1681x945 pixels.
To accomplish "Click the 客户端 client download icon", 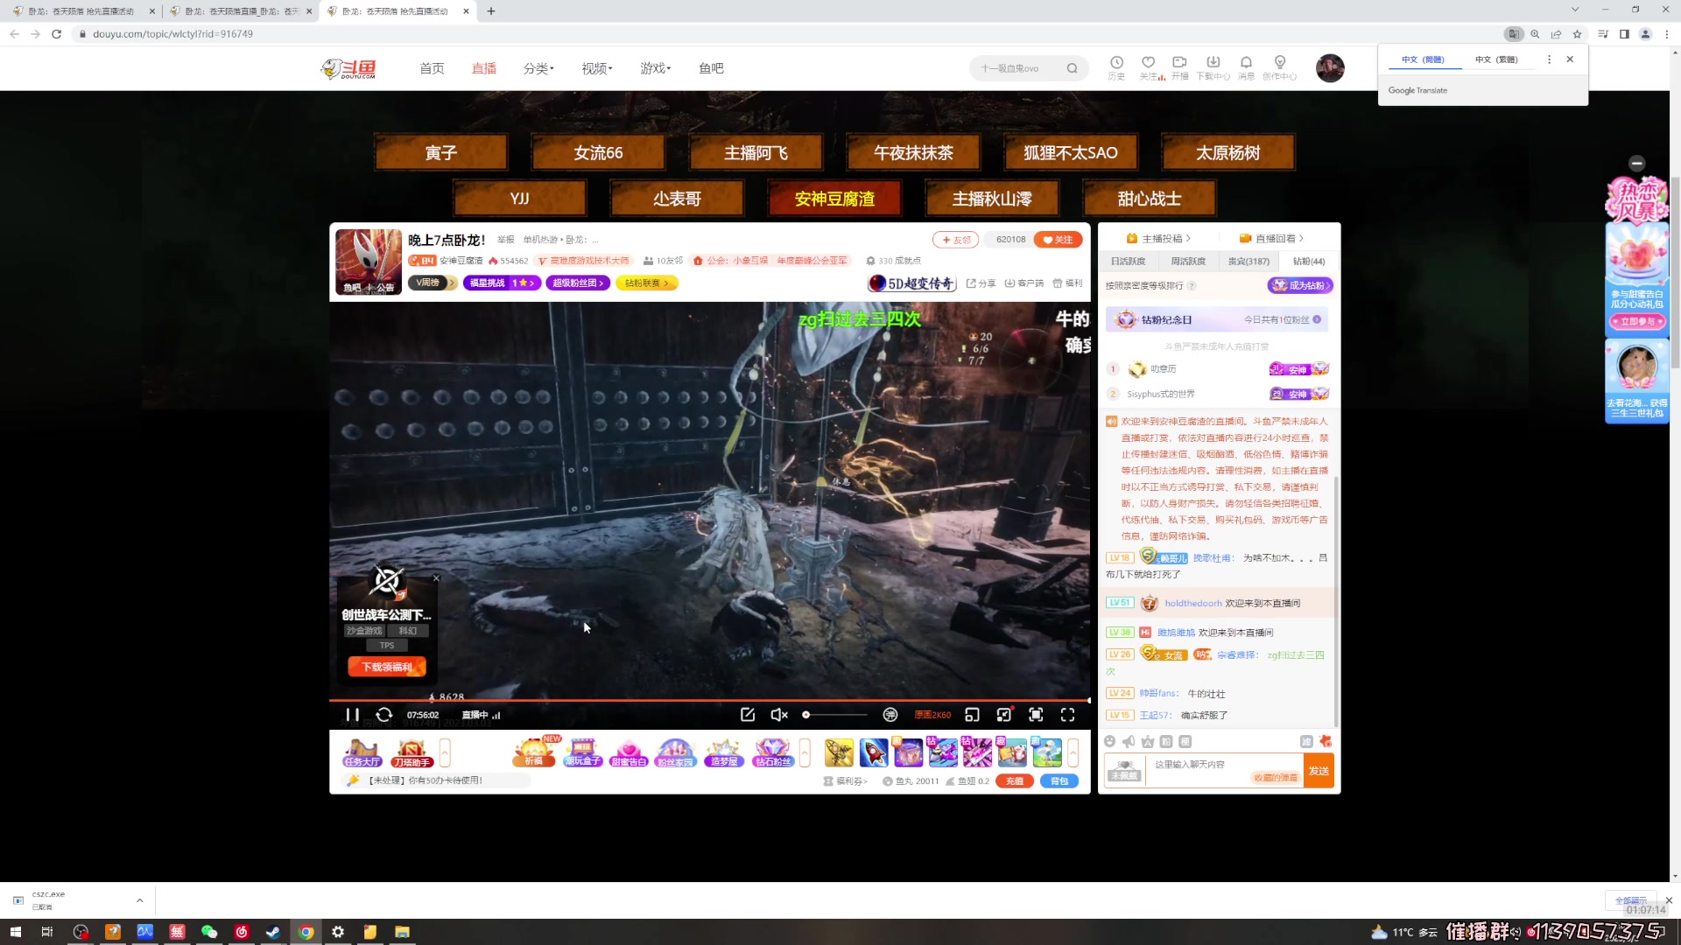I will pos(1023,283).
